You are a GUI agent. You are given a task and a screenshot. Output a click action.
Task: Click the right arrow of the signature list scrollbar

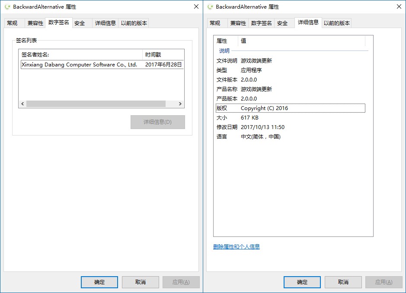181,104
